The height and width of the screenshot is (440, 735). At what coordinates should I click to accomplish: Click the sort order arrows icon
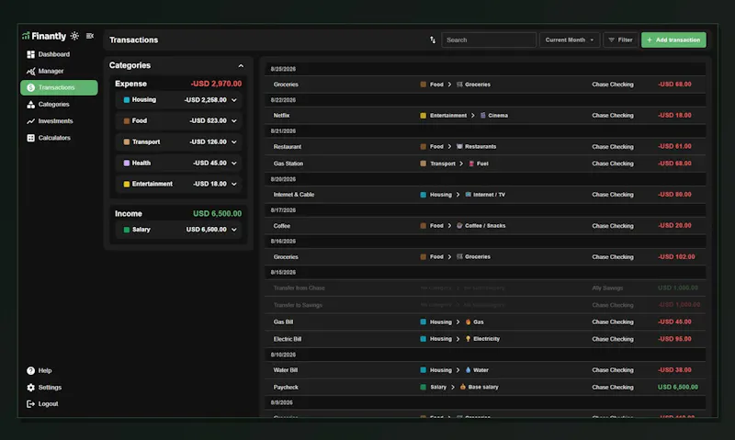(x=433, y=39)
